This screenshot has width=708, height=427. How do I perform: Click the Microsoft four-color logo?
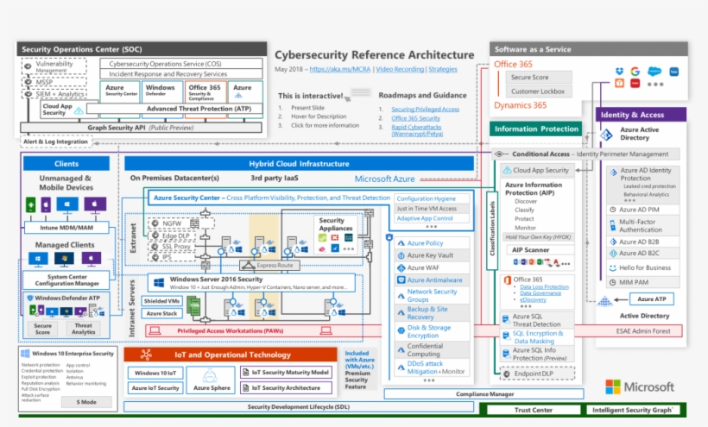pos(613,386)
